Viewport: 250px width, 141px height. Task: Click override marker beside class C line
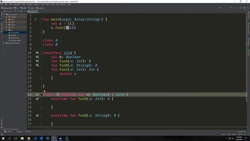point(37,94)
